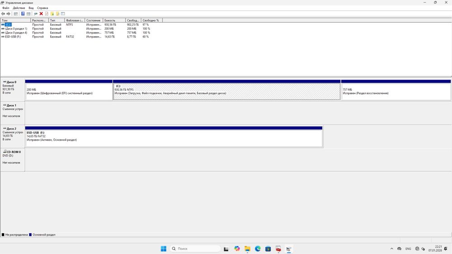Select the Диск 1 removable disk label
Viewport: 452px width, 254px height.
(12, 113)
